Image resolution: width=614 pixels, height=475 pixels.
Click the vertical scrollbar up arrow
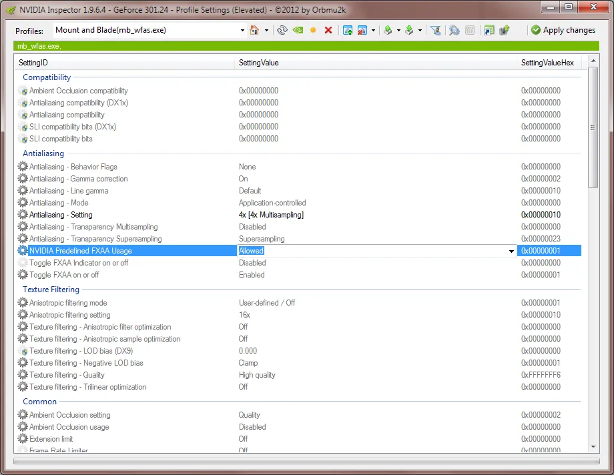(593, 61)
